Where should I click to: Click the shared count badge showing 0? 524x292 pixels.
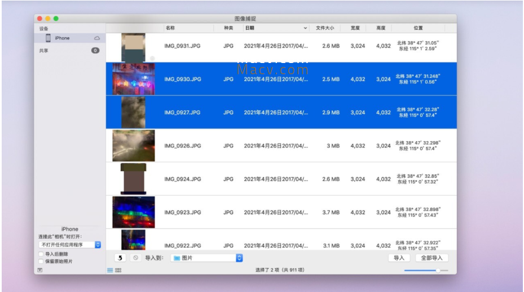(x=95, y=50)
